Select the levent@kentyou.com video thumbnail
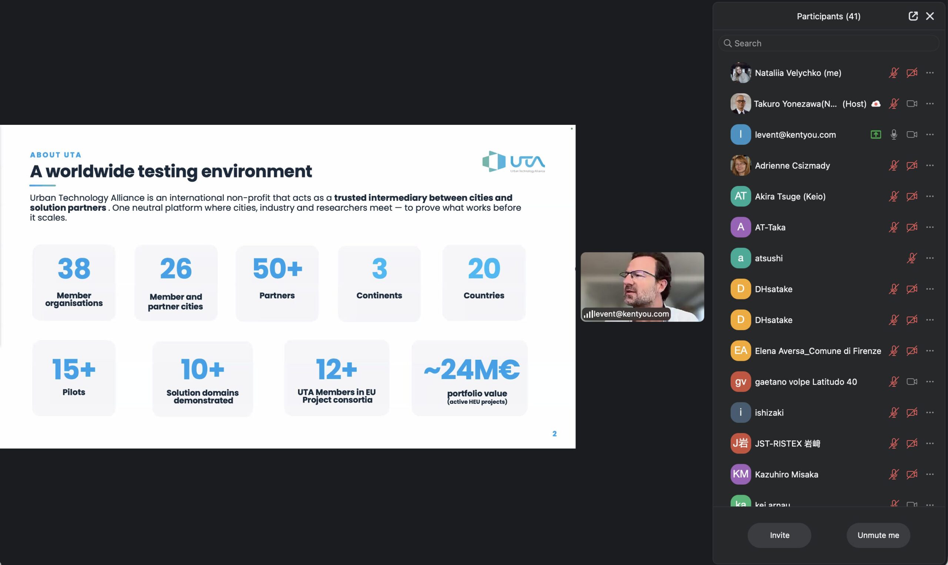The width and height of the screenshot is (948, 565). click(642, 287)
